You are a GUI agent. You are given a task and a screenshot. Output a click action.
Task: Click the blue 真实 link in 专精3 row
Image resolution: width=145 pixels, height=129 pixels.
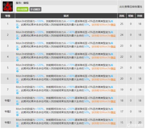(112, 120)
